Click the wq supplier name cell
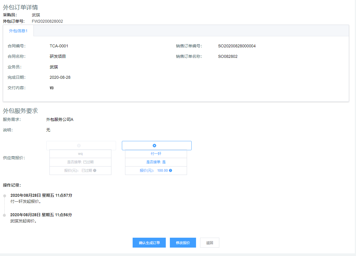 [x=80, y=154]
